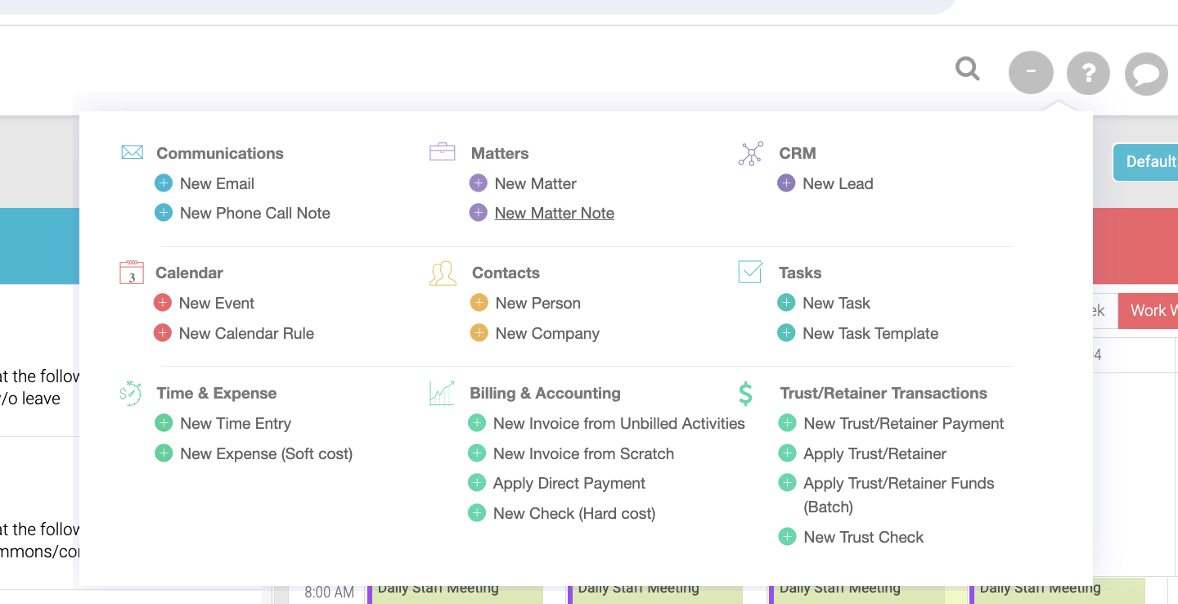The height and width of the screenshot is (604, 1178).
Task: Select New Company under Contacts
Action: tap(547, 333)
